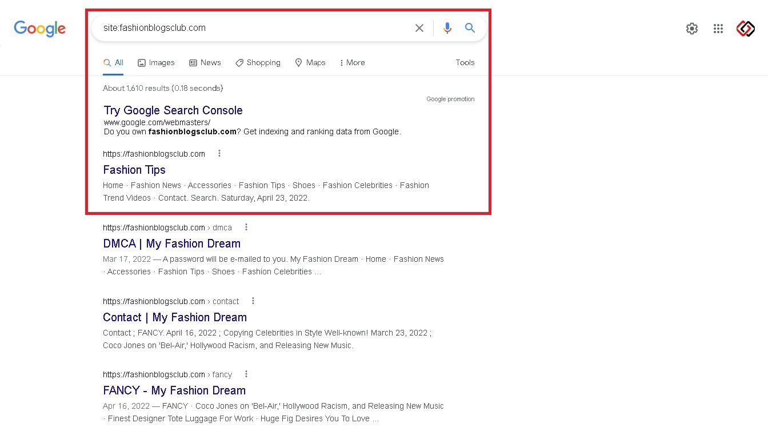The width and height of the screenshot is (768, 439).
Task: Switch to the Maps tab
Action: [310, 63]
